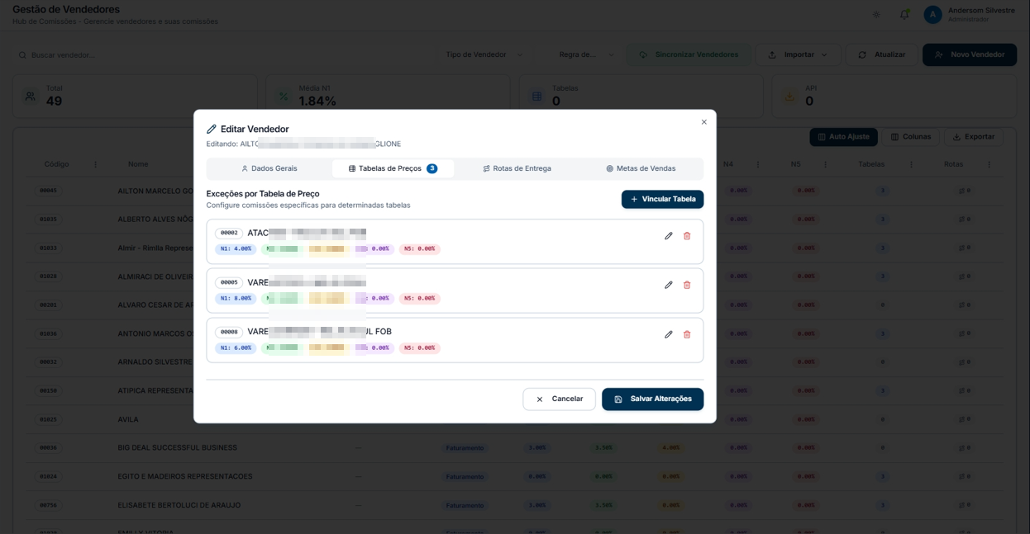The image size is (1030, 534).
Task: Delete the 00005 price table exception
Action: point(687,286)
